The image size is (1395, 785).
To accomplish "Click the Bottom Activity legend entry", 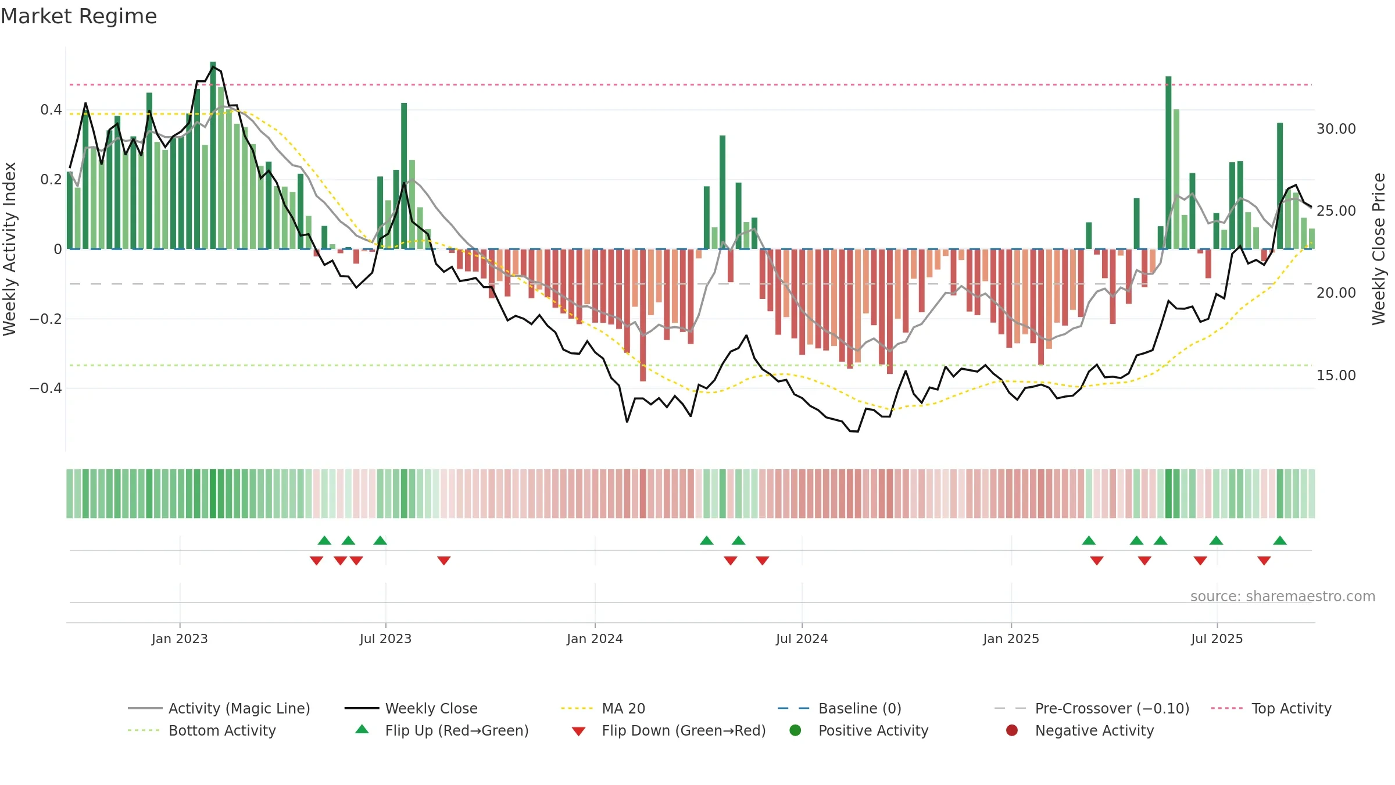I will [202, 730].
